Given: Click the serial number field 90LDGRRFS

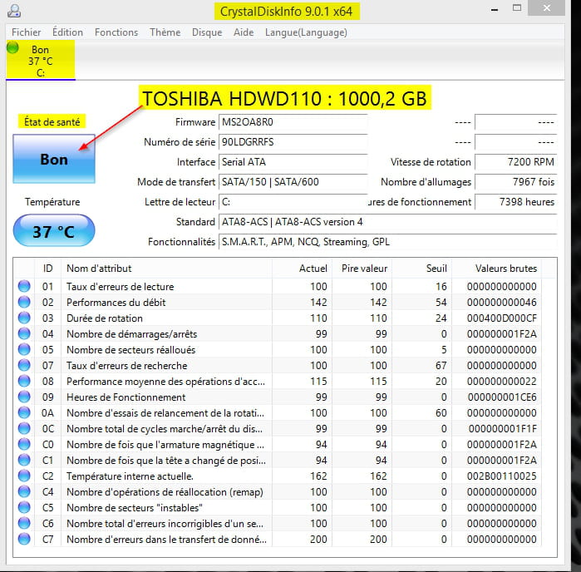Looking at the screenshot, I should 293,142.
